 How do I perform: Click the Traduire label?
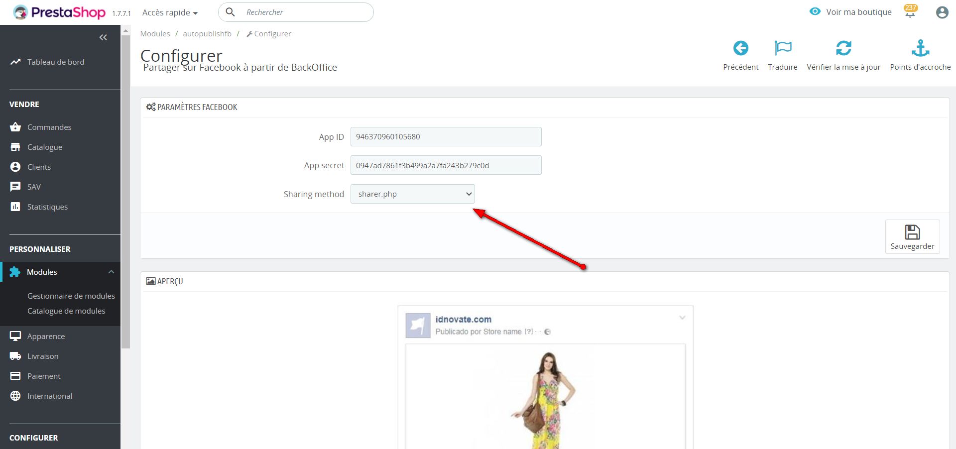click(x=783, y=67)
